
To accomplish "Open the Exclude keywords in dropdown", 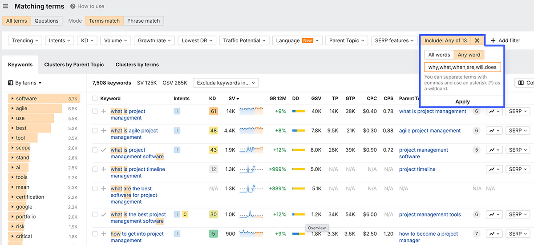I will tap(226, 83).
